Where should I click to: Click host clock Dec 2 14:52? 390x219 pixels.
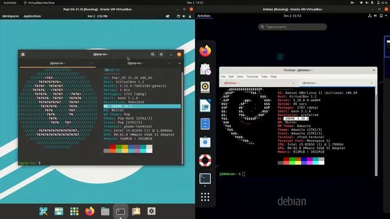click(x=195, y=2)
